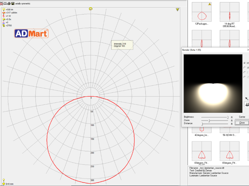This screenshot has height=186, width=249.
Task: Click the 'Manufacturer: Generic Lambertian Source' line
Action: [209, 173]
